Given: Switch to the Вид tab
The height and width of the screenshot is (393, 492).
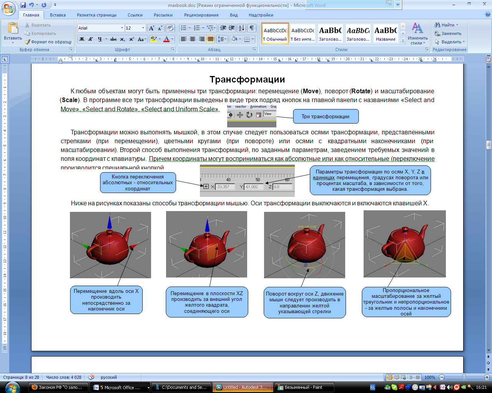Looking at the screenshot, I should pos(234,15).
